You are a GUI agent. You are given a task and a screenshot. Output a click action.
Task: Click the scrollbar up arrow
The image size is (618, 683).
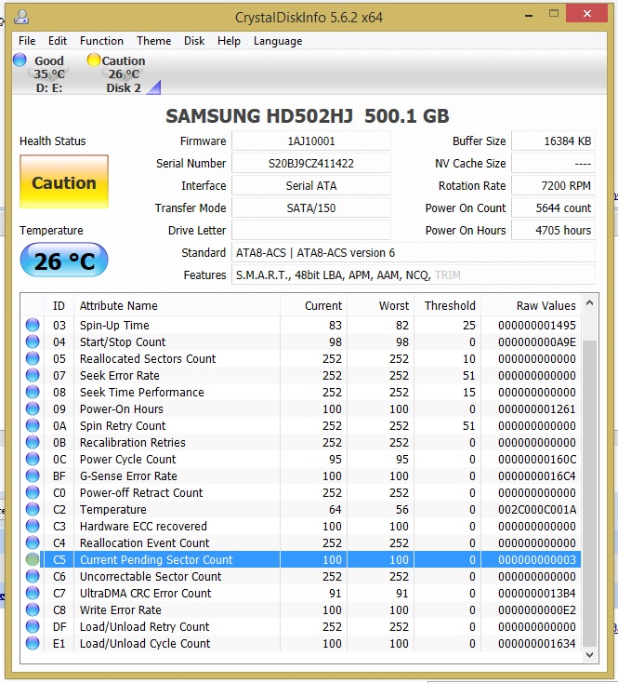point(590,302)
